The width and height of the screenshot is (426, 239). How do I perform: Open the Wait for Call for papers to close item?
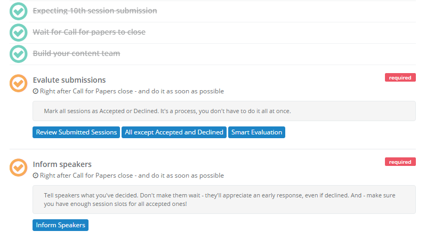pos(89,32)
